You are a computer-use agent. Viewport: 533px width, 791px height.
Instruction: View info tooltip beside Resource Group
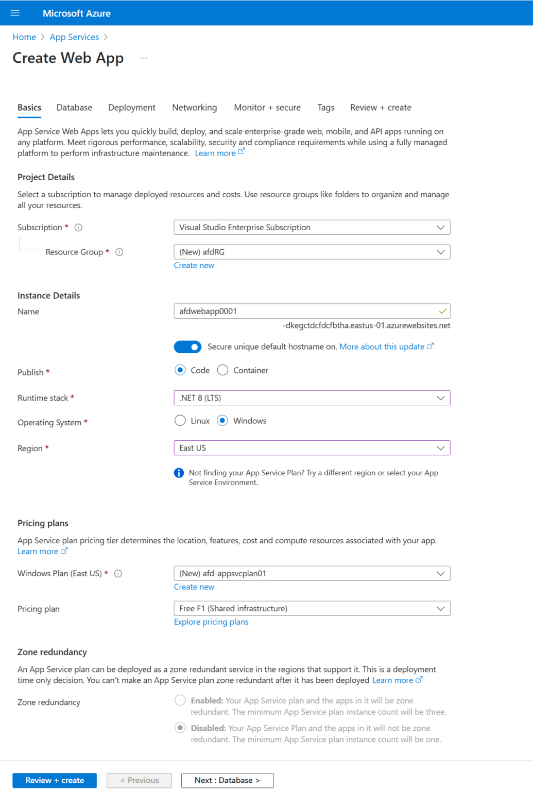[119, 252]
